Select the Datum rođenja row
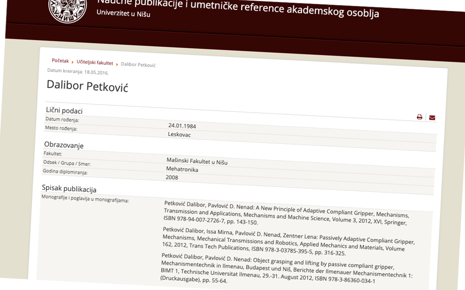 click(x=63, y=120)
